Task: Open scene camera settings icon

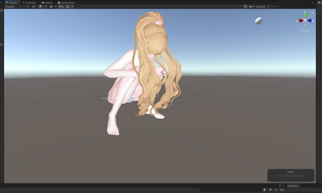Action: (x=251, y=7)
